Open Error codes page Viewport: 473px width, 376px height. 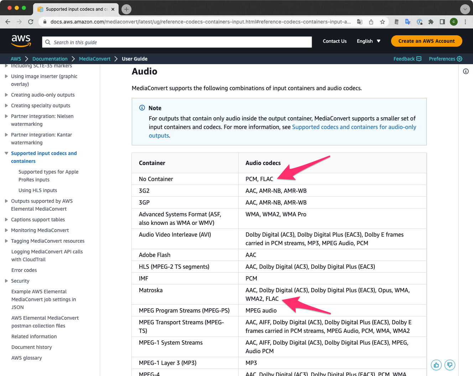tap(24, 270)
